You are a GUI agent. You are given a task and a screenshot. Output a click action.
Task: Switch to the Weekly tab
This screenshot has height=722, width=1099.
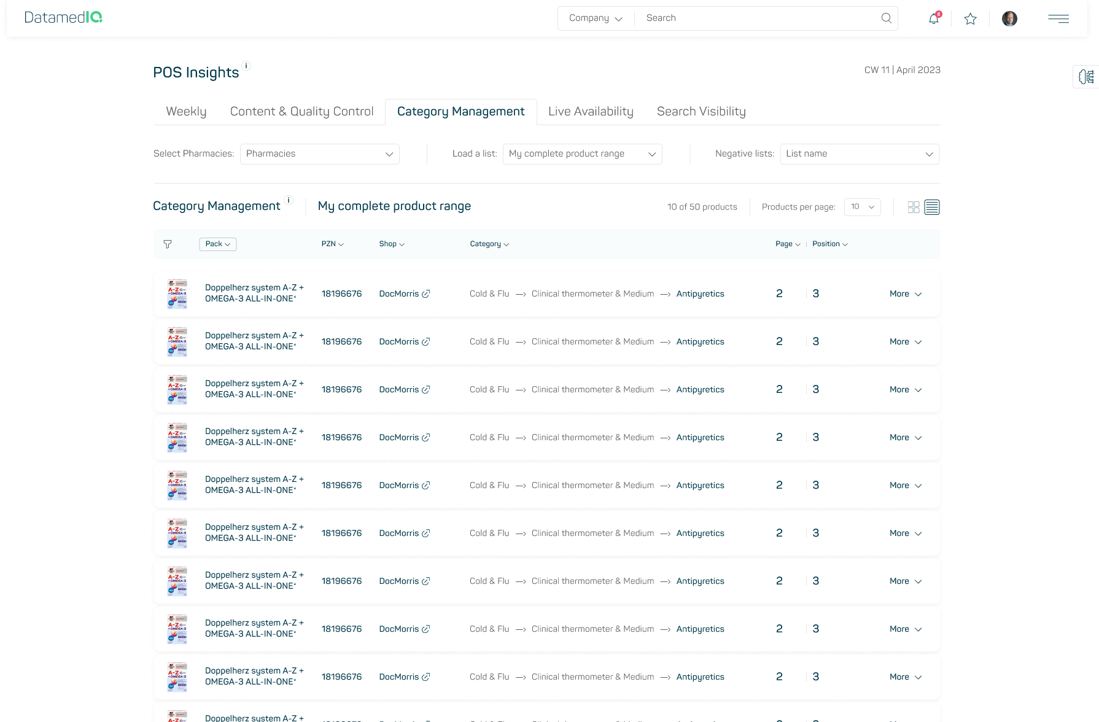coord(186,112)
